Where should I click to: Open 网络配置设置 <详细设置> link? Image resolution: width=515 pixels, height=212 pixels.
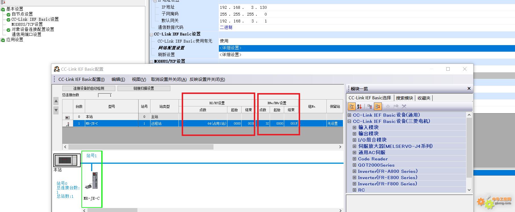click(231, 48)
